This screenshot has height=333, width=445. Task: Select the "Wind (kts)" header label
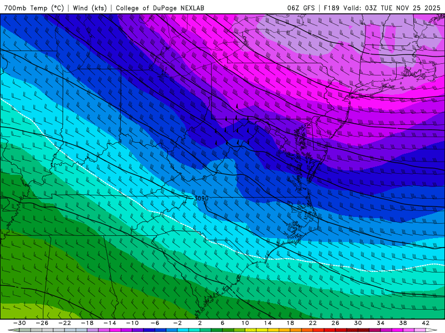pos(90,8)
